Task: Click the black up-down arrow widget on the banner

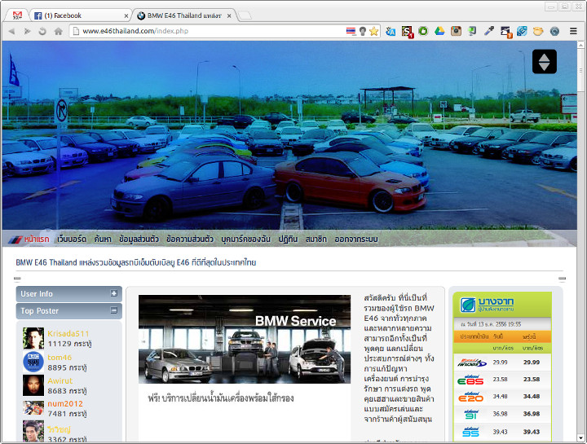Action: (545, 62)
